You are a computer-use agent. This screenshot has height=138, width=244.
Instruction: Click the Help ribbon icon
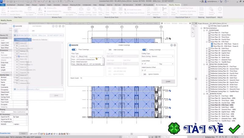[220, 10]
